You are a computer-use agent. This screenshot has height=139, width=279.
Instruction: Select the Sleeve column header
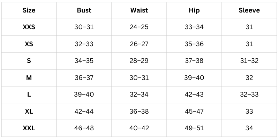[249, 10]
